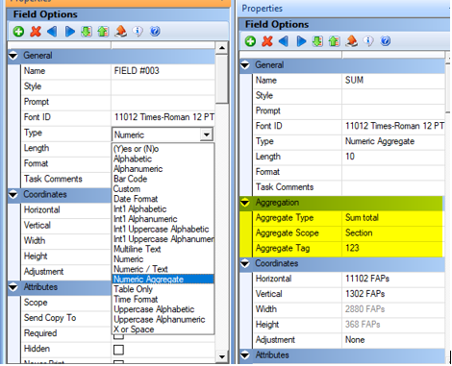The height and width of the screenshot is (366, 452).
Task: Choose Date Format from type list
Action: click(x=163, y=199)
